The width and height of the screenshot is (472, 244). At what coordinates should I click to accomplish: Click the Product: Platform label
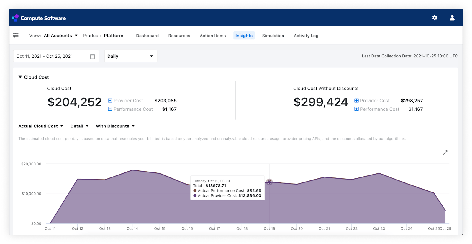[x=103, y=36]
